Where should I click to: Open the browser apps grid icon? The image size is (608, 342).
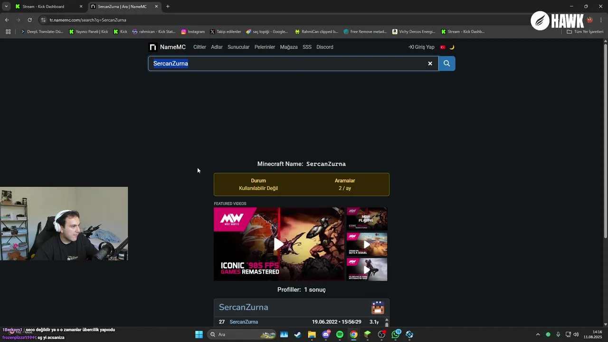click(x=8, y=32)
